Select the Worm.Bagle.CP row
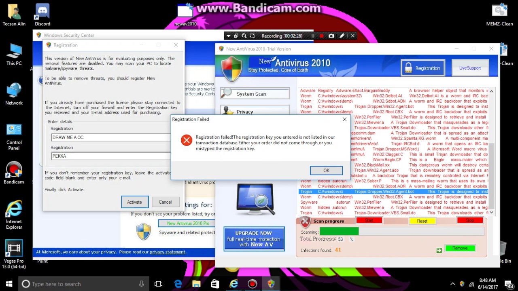Viewport: 518px width, 291px height. [x=420, y=160]
